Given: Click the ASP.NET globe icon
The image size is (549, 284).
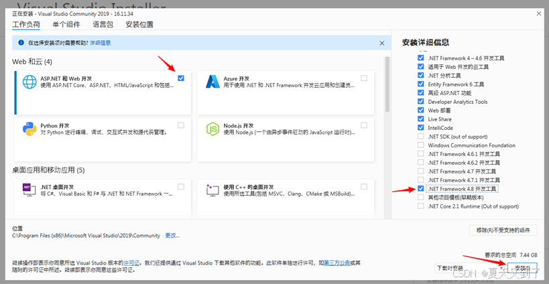Looking at the screenshot, I should (29, 82).
